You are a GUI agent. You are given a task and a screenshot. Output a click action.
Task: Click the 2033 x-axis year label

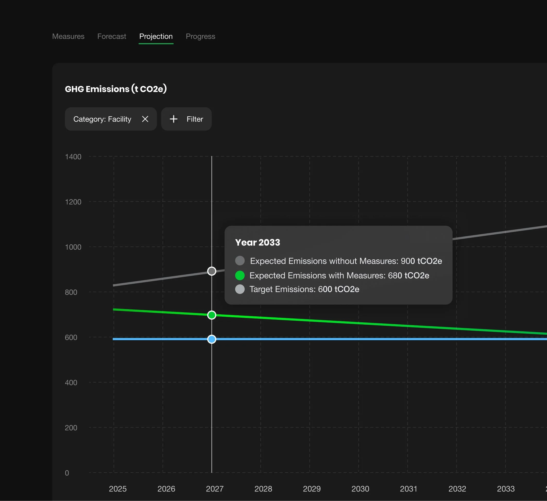point(506,489)
